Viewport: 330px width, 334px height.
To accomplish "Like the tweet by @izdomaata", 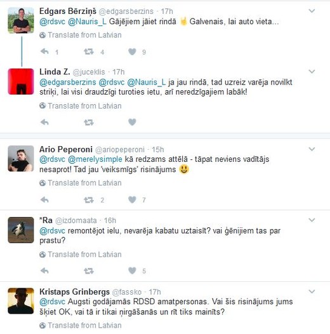I will [132, 271].
